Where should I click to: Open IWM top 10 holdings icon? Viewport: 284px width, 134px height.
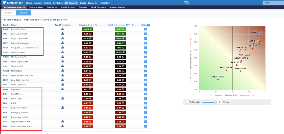pos(63,98)
